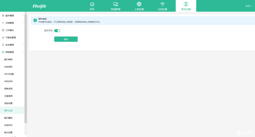
Task: Expand the 无线管理 chevron
Action: click(x=23, y=23)
